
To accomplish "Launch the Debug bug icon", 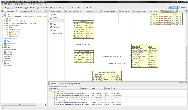I will coord(16,8).
